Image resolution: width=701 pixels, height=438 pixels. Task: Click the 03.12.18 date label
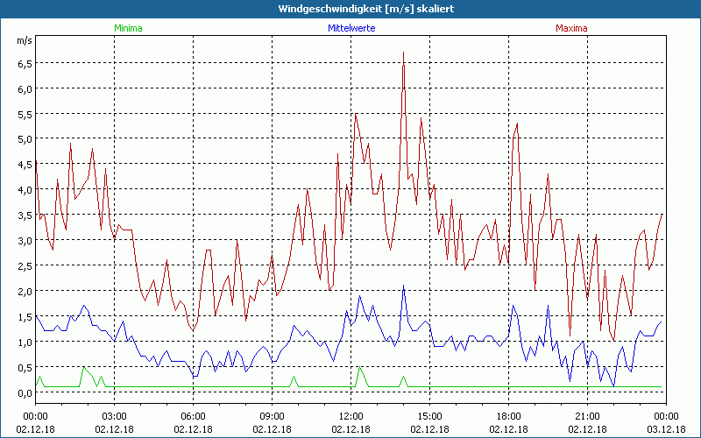coord(666,429)
